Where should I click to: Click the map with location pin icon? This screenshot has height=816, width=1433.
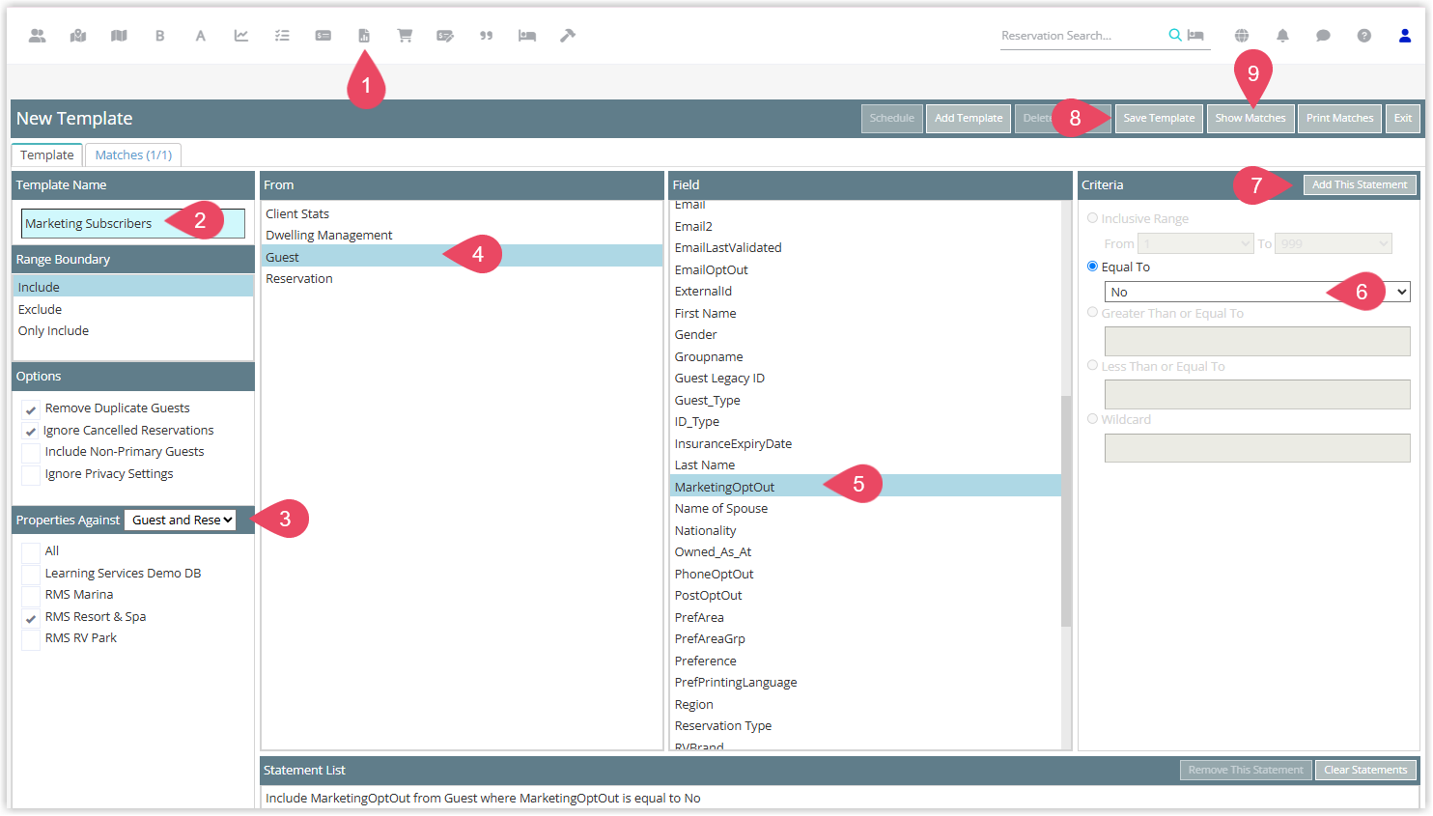78,36
